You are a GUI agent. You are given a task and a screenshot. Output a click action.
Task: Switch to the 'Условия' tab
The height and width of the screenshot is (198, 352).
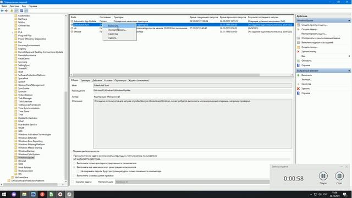click(108, 80)
